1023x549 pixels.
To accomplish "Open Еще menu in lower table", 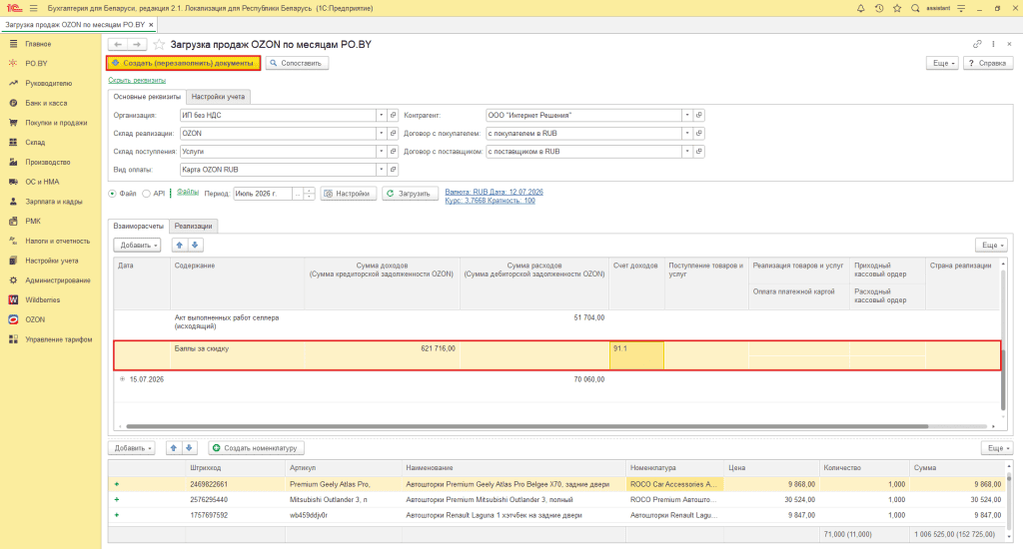I will click(996, 448).
